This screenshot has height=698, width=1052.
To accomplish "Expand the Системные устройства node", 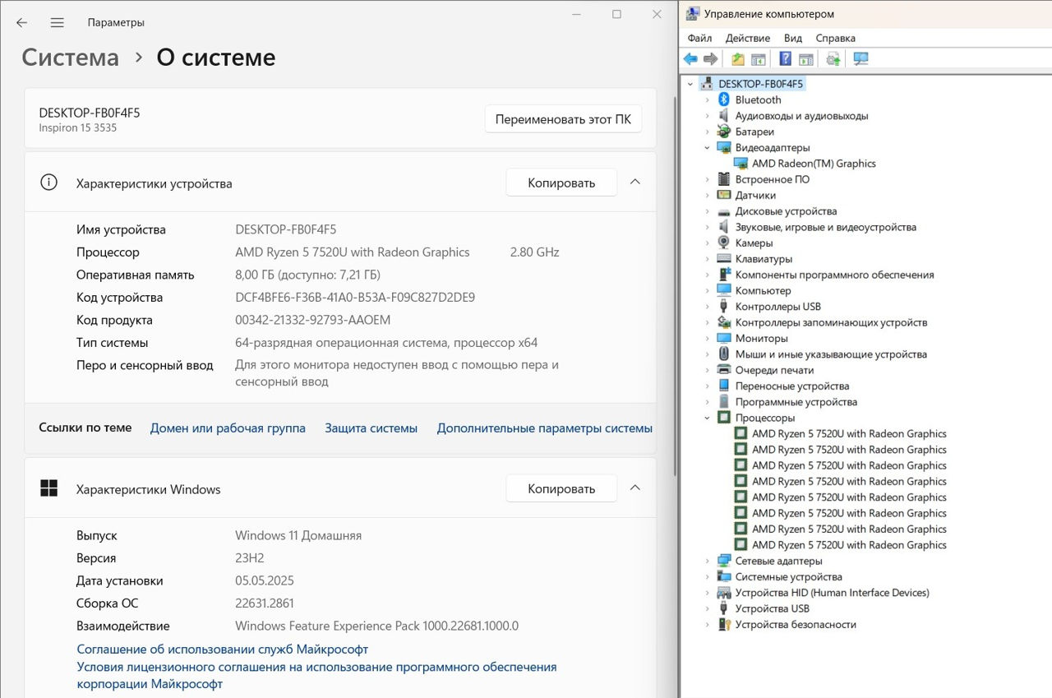I will click(x=707, y=576).
